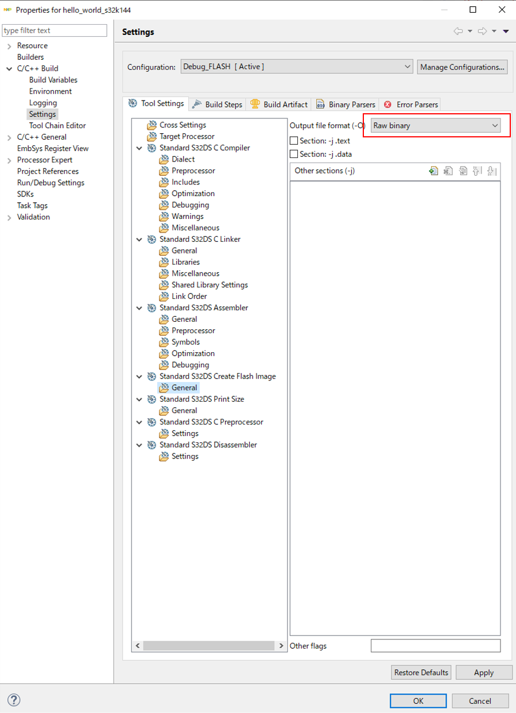Click the Link Order folder icon
This screenshot has height=713, width=516.
(x=164, y=296)
